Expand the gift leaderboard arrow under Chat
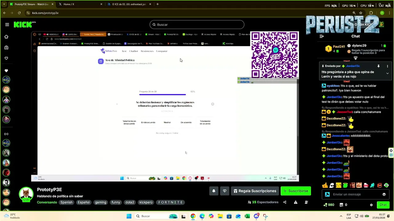Viewport: 394px width, 221px height. click(356, 58)
